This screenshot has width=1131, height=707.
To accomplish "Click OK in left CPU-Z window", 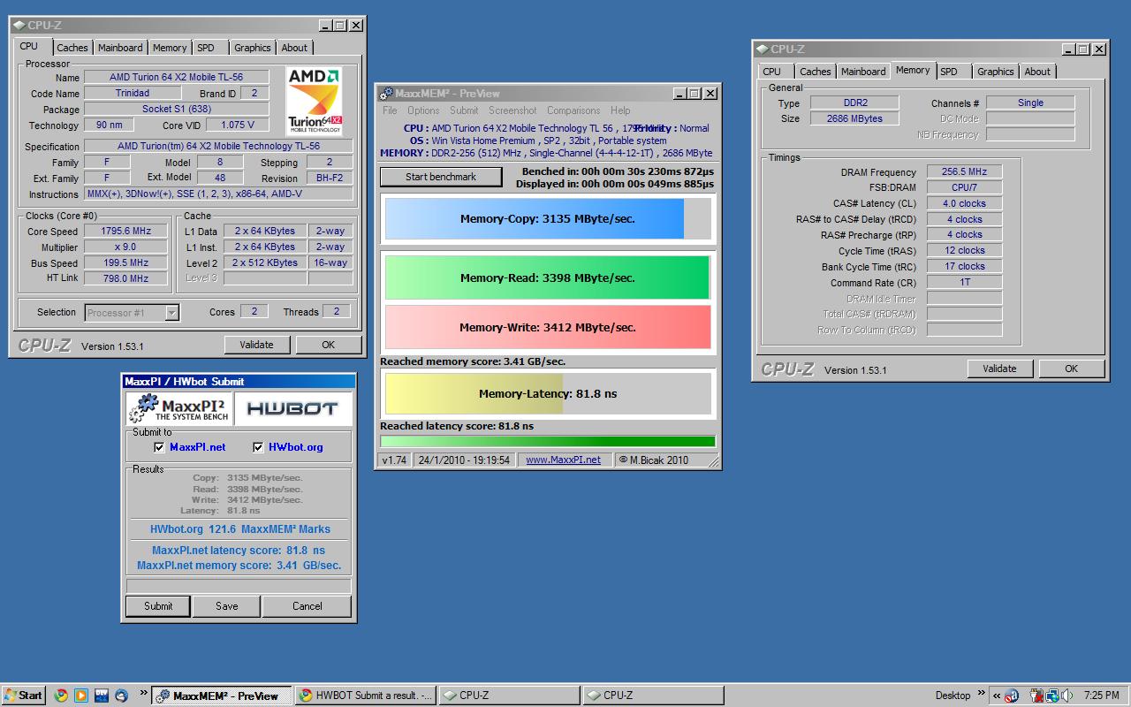I will click(328, 345).
